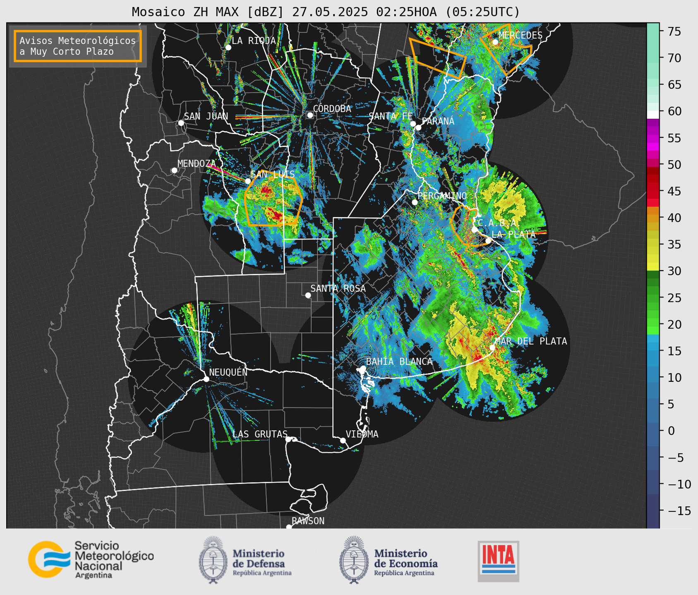Click the Ministerio de Defensa emblem

pyautogui.click(x=213, y=560)
